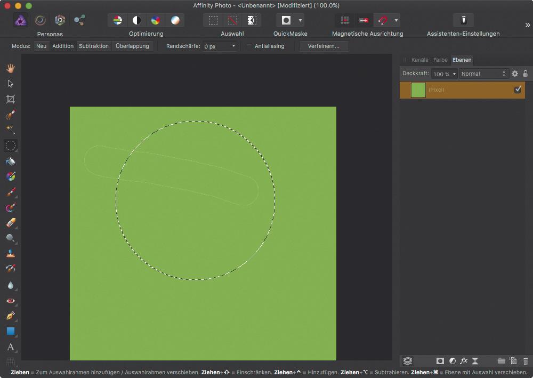Activate the Hand (view) tool
This screenshot has height=378, width=533.
(10, 68)
